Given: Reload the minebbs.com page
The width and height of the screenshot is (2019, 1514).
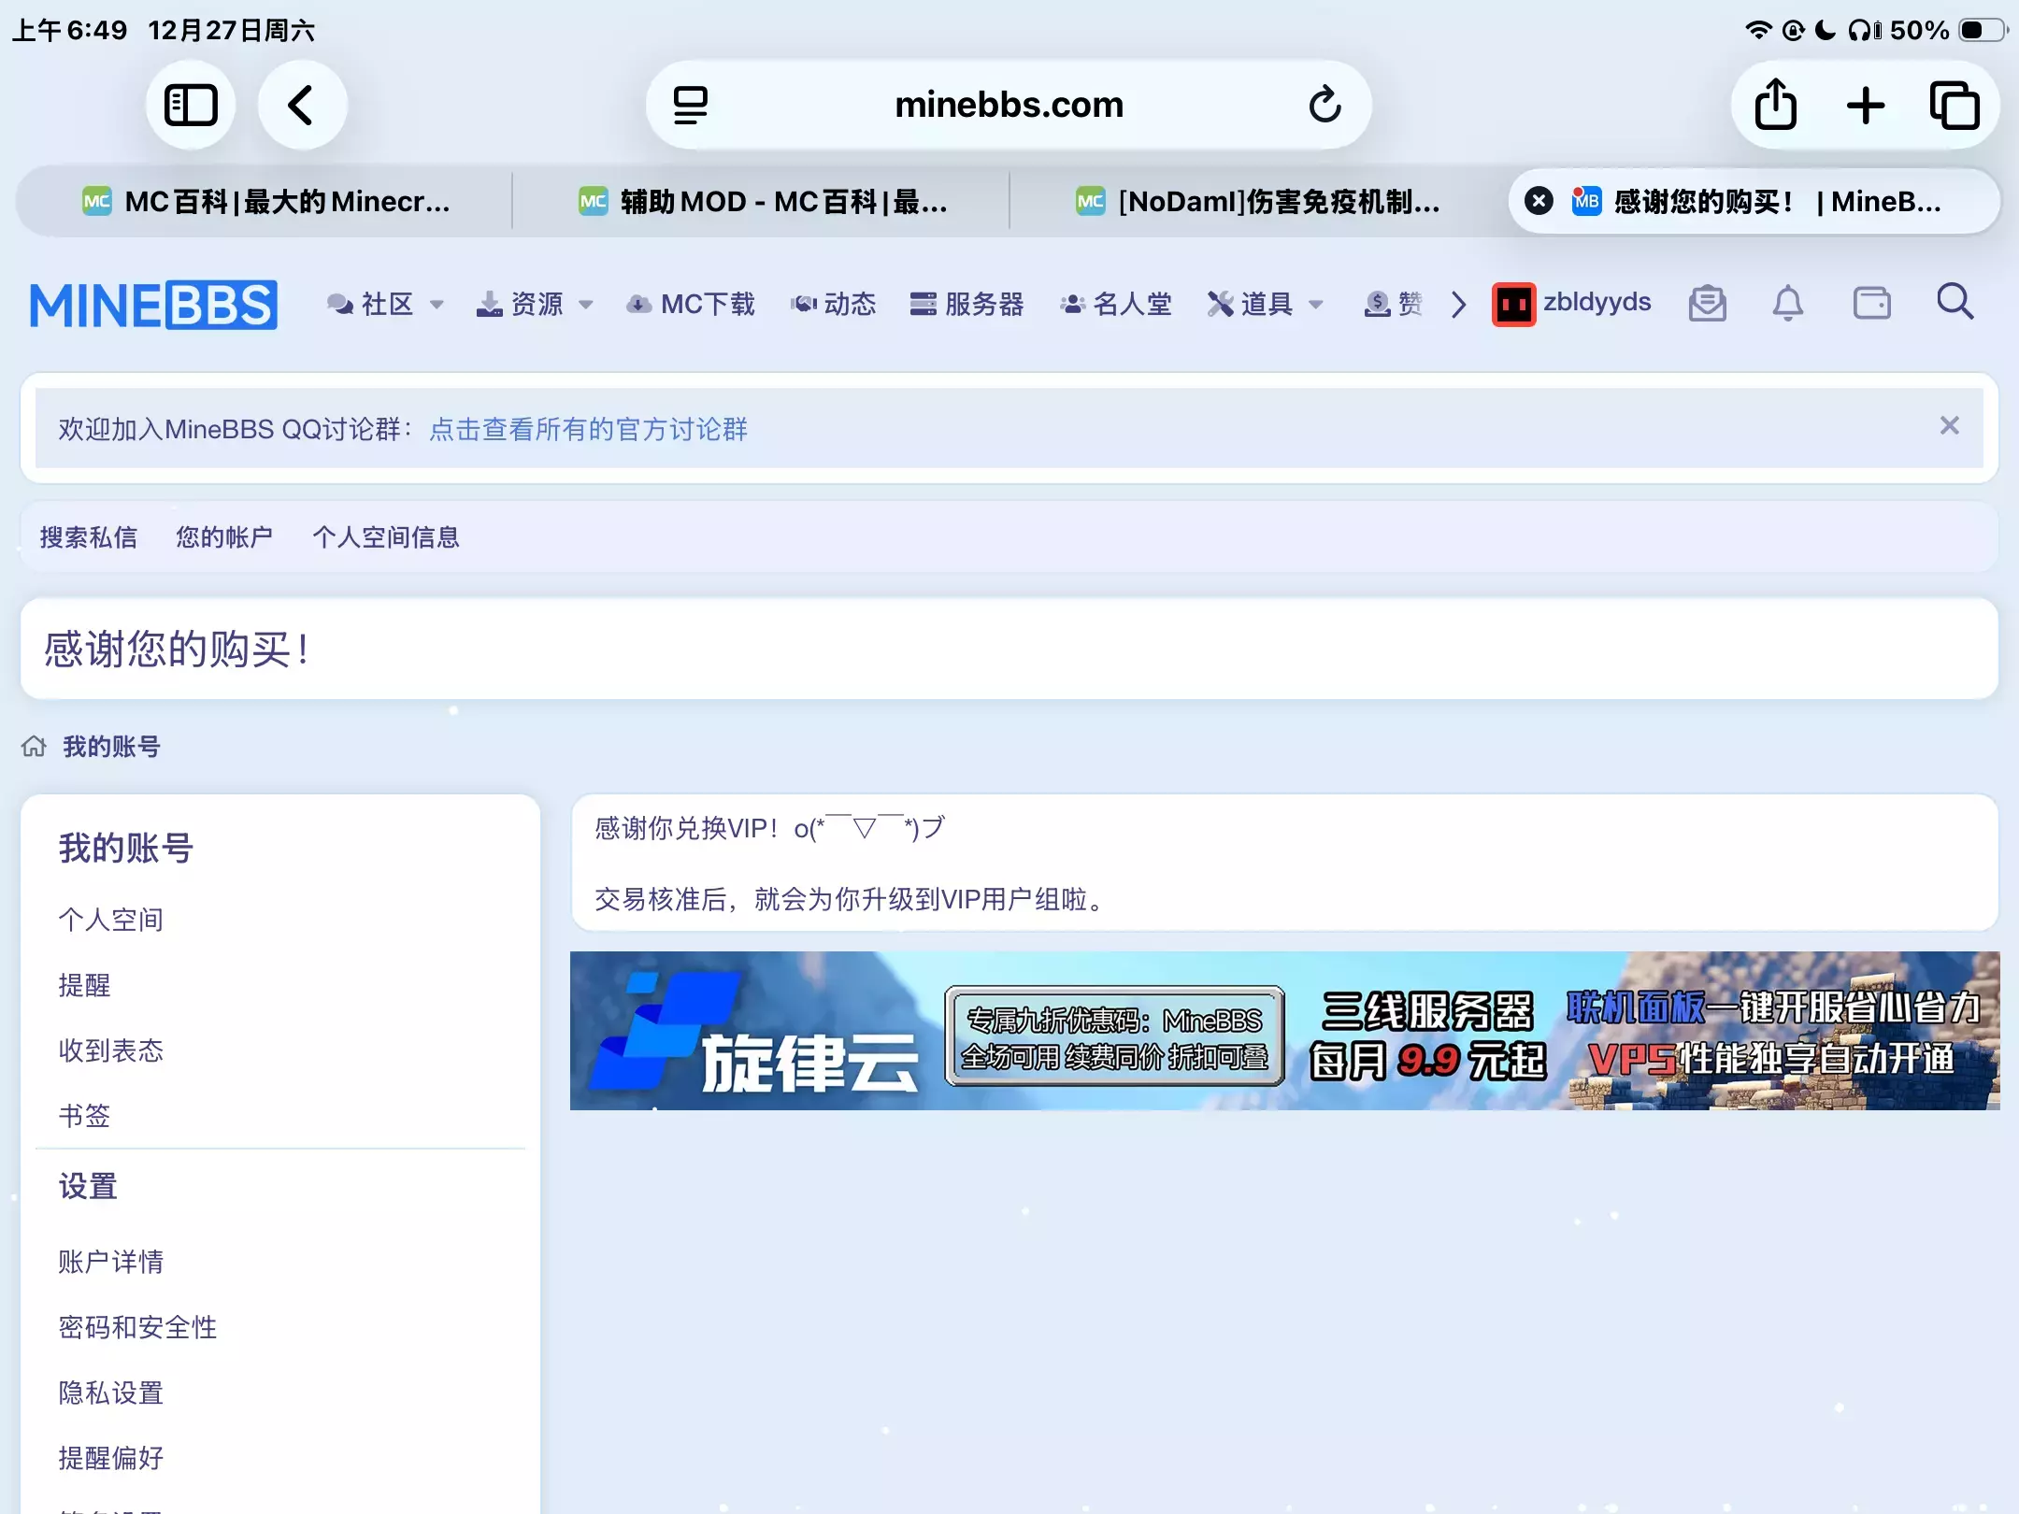Looking at the screenshot, I should click(1325, 105).
